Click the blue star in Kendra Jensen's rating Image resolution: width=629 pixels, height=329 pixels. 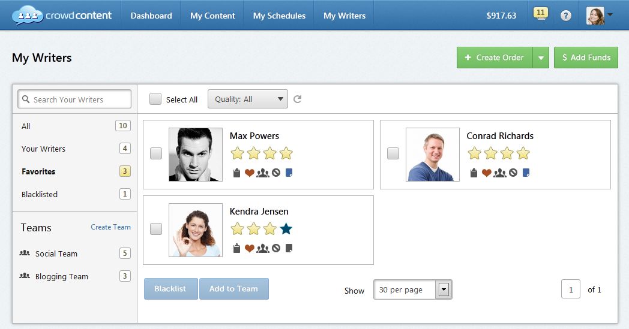(x=286, y=229)
